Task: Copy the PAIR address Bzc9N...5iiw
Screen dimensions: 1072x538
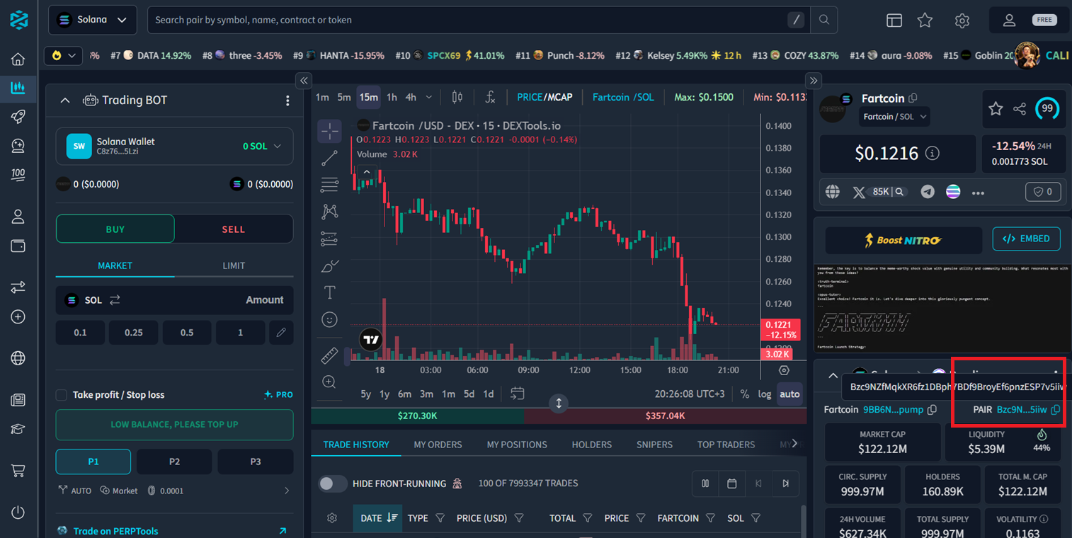Action: click(x=1056, y=410)
